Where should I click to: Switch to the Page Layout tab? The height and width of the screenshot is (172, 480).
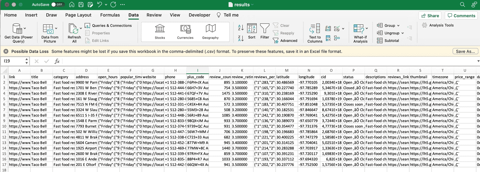coord(78,15)
